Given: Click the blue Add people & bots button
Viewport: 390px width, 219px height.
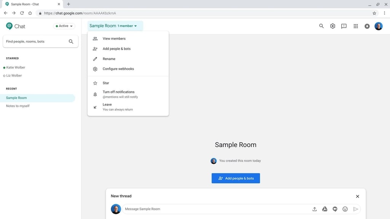Looking at the screenshot, I should coord(235,178).
